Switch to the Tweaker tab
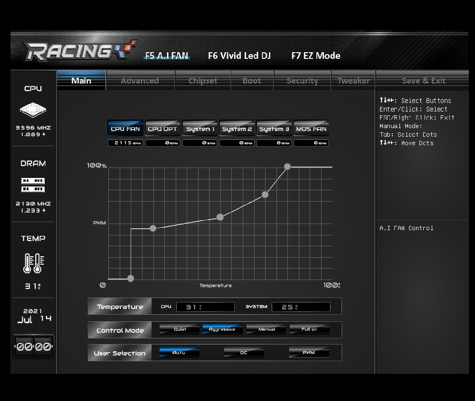475x401 pixels. pyautogui.click(x=353, y=81)
